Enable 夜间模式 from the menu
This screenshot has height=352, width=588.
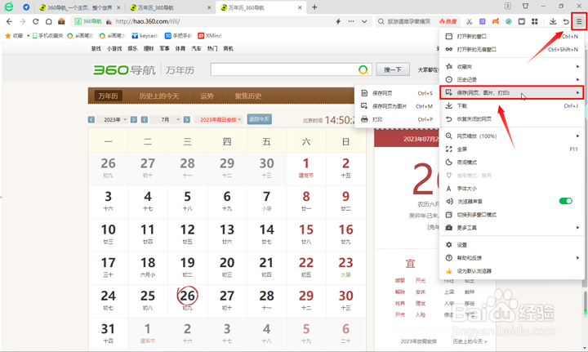[511, 163]
